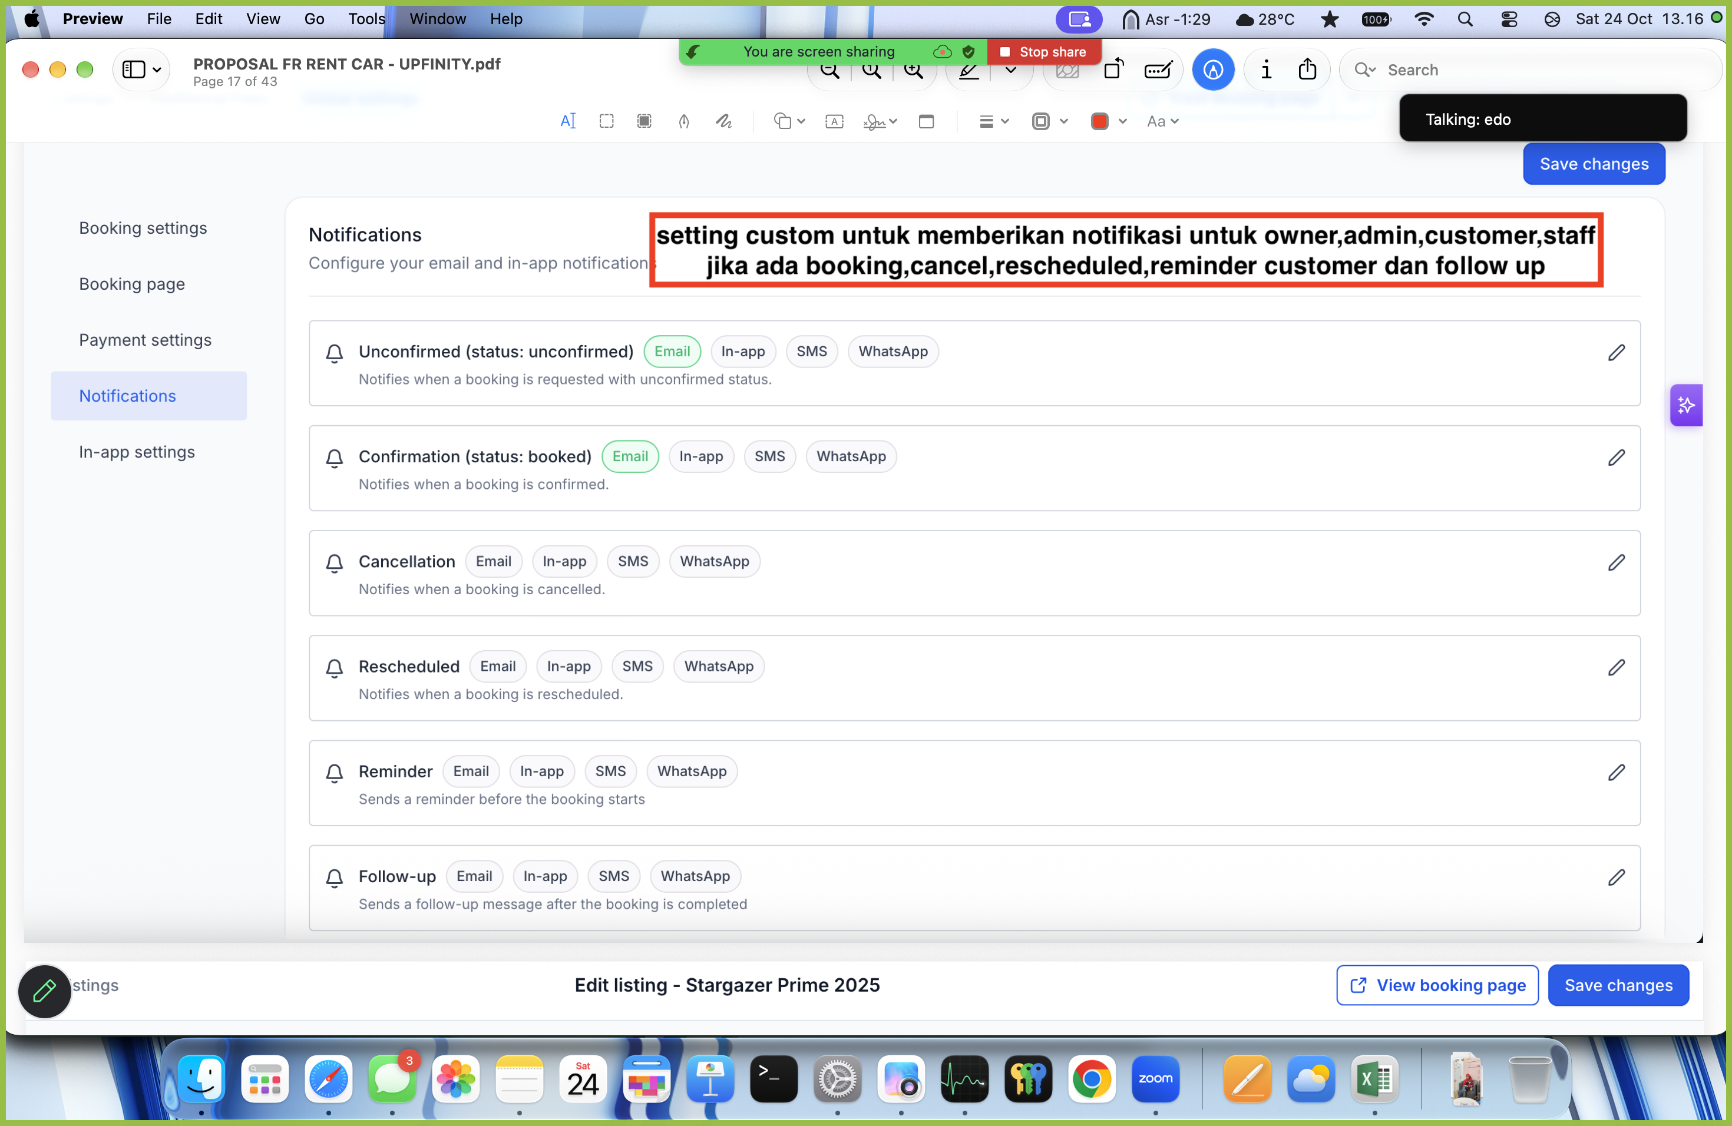This screenshot has height=1126, width=1732.
Task: Click the purple sparkle assistant button
Action: coord(1685,405)
